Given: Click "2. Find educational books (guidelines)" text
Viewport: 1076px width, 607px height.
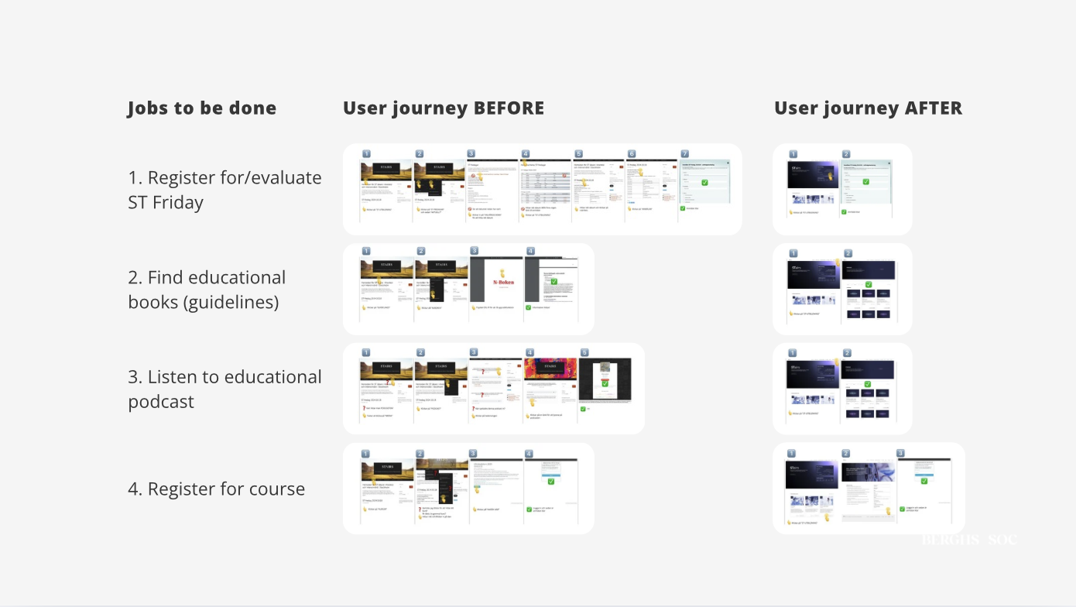Looking at the screenshot, I should (207, 290).
